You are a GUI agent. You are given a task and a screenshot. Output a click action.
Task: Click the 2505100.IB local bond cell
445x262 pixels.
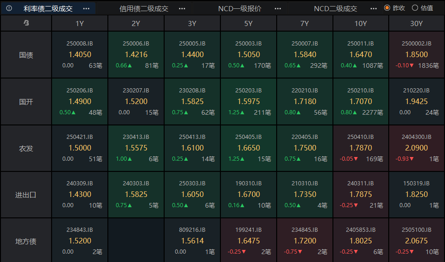tap(417, 241)
